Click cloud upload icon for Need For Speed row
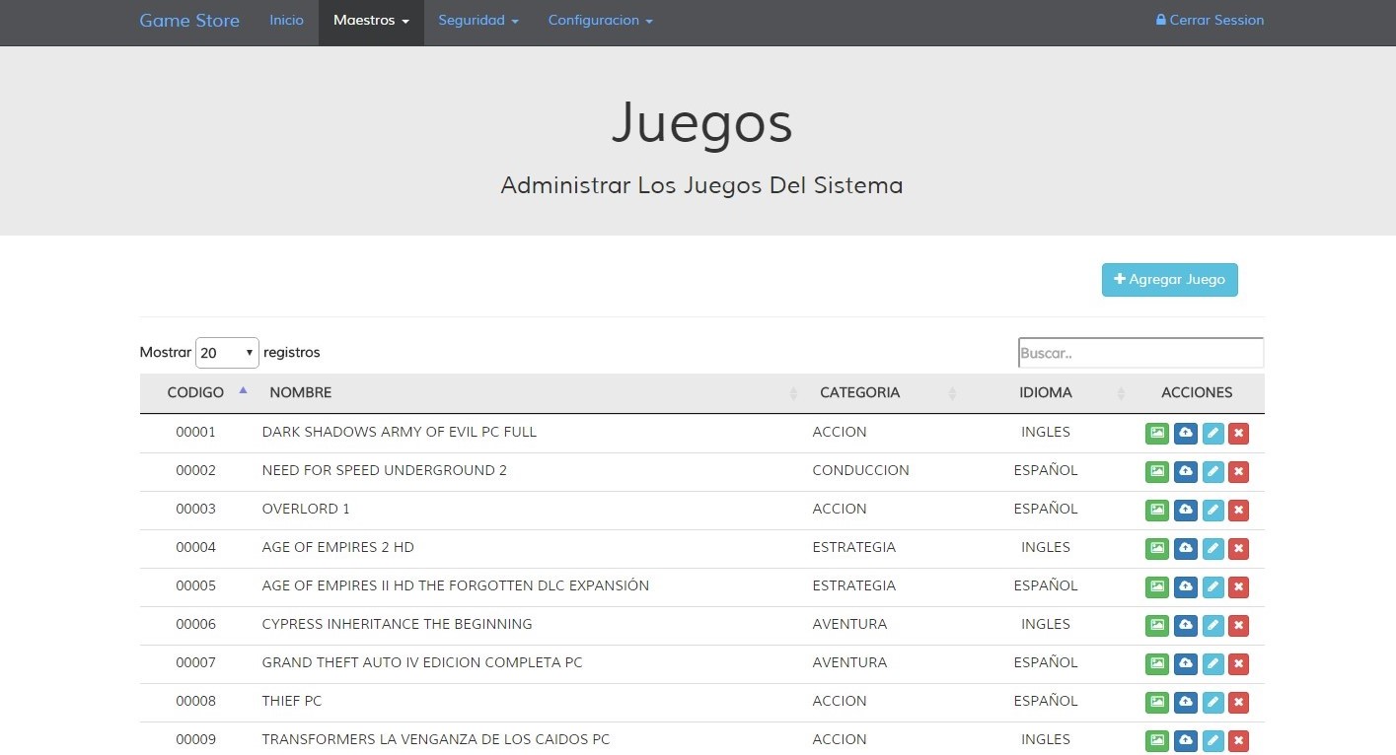The height and width of the screenshot is (755, 1396). (1185, 471)
